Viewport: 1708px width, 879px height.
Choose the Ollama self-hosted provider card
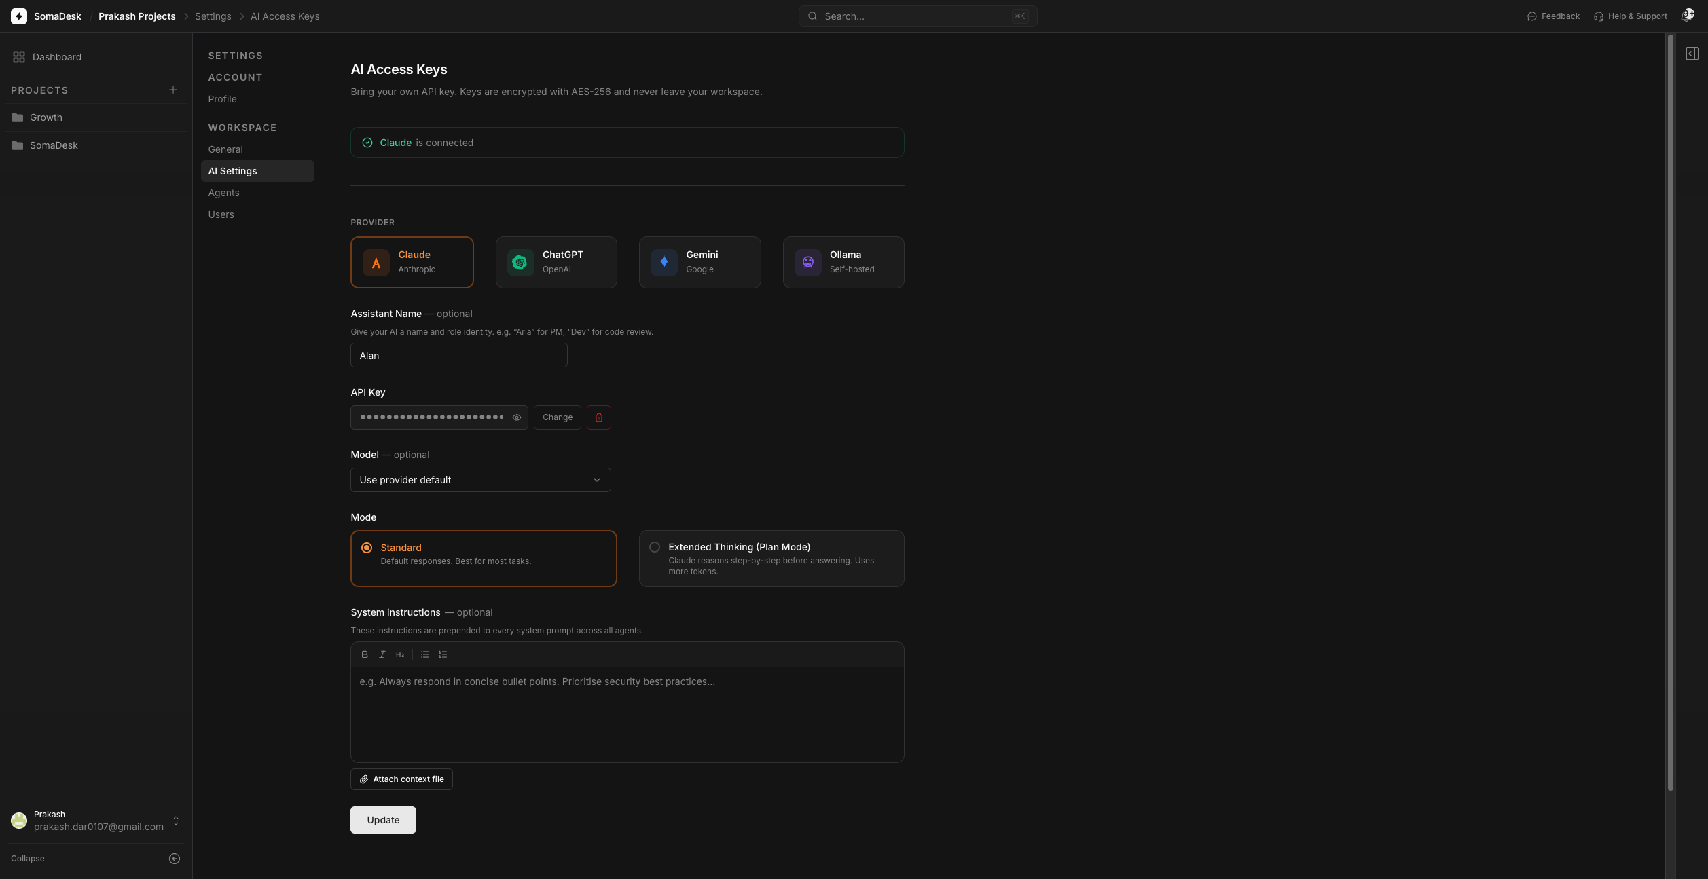[x=843, y=262]
